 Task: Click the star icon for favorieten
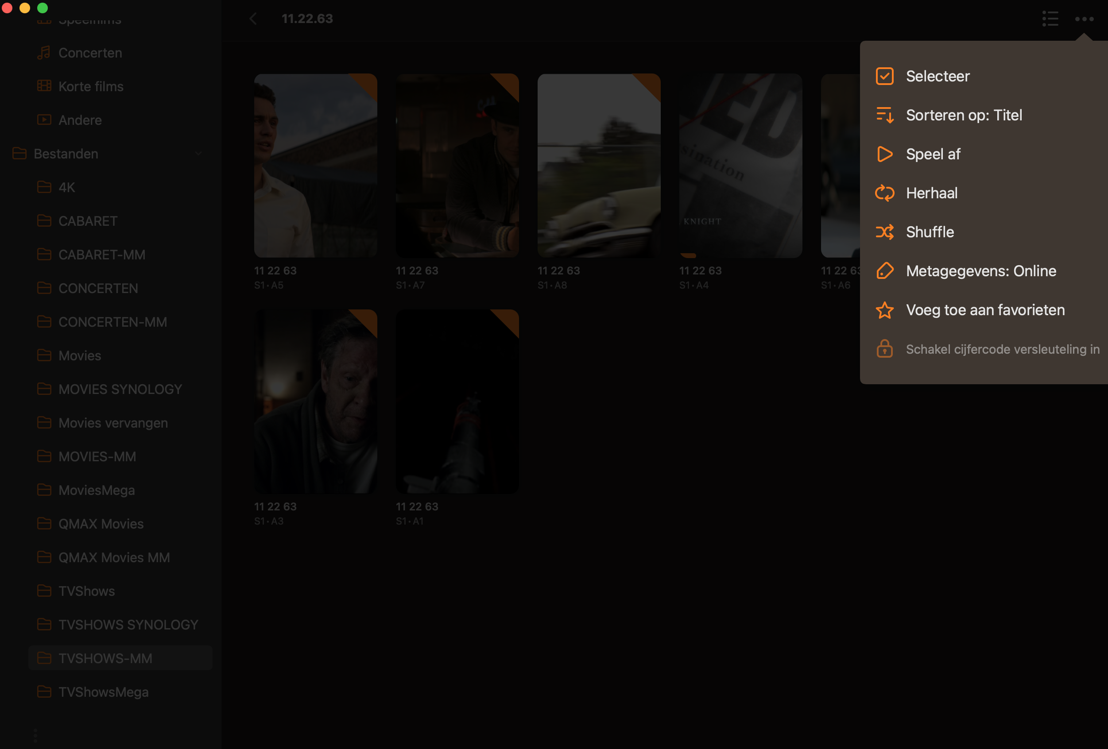884,310
